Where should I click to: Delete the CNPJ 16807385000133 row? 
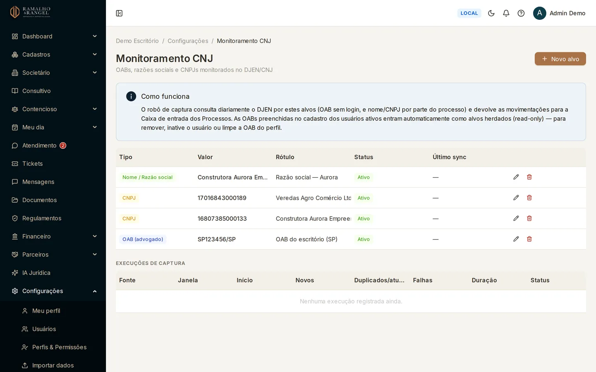coord(529,218)
